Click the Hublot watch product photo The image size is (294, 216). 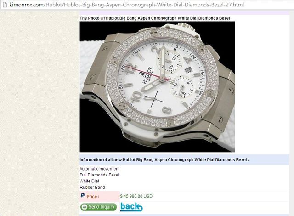click(157, 86)
